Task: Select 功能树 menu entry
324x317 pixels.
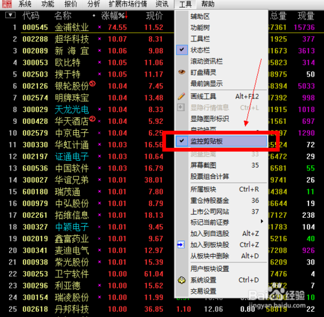Action: click(200, 28)
